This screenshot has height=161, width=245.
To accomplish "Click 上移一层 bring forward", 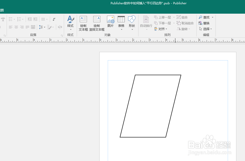I will click(x=162, y=17).
